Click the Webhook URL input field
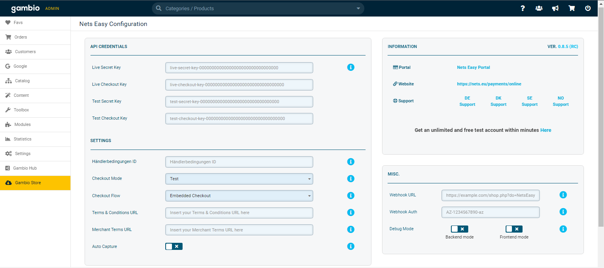 (491, 195)
